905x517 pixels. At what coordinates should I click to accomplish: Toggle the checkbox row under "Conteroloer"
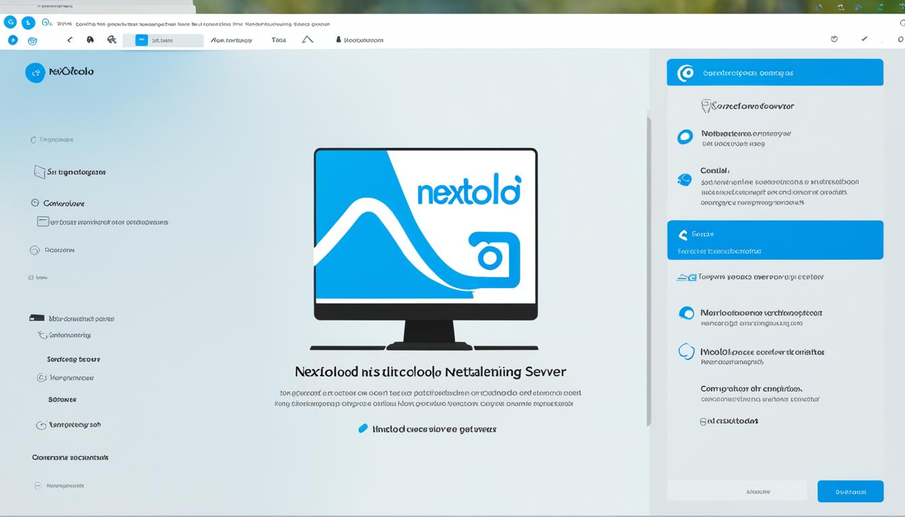[102, 221]
